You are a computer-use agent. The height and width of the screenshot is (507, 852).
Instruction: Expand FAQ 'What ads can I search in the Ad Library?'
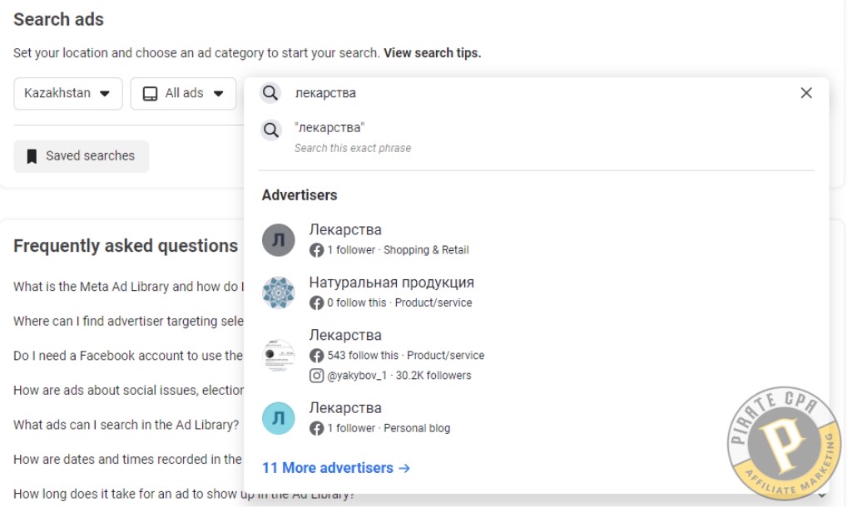pyautogui.click(x=126, y=425)
